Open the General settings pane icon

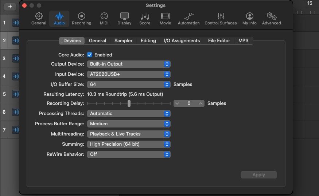coord(39,16)
